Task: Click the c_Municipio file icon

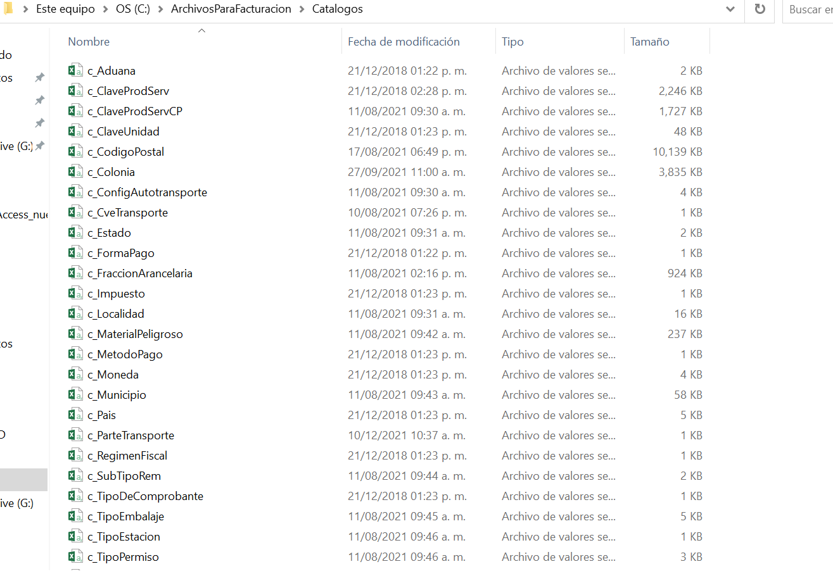Action: 75,394
